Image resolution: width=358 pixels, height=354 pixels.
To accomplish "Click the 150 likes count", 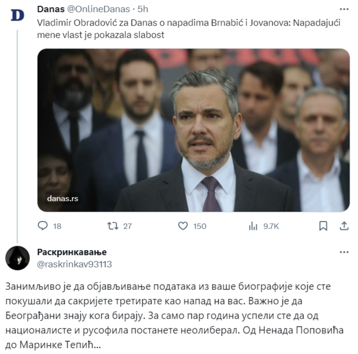I will [x=200, y=226].
